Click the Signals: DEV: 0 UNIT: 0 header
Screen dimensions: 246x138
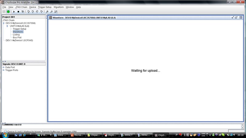point(24,64)
